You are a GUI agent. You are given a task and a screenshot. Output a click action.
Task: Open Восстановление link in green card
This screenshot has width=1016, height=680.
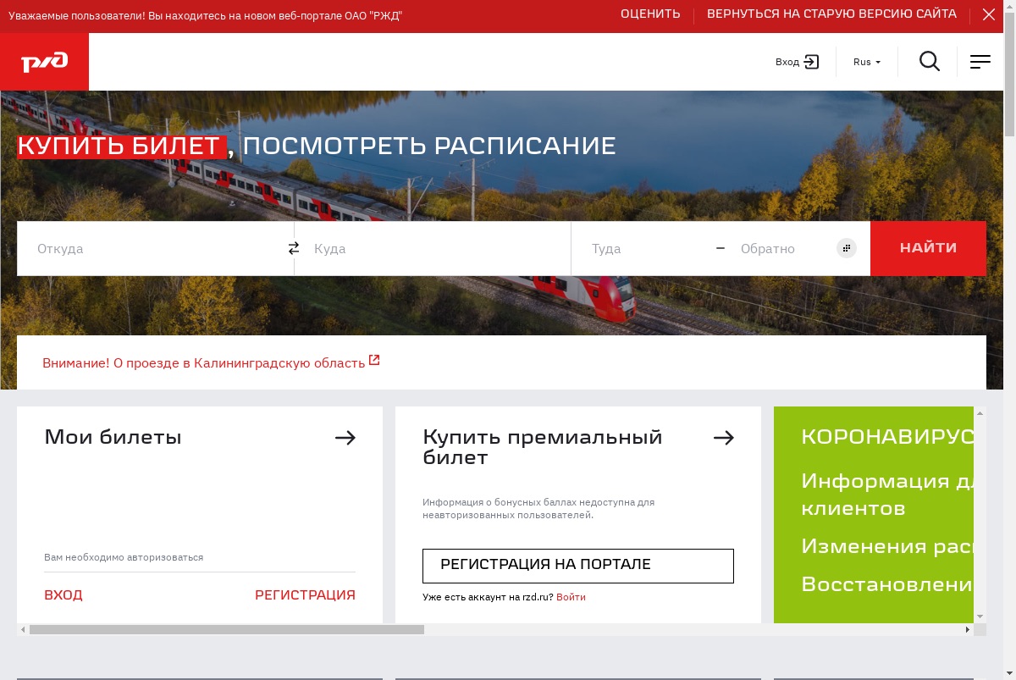coord(887,584)
